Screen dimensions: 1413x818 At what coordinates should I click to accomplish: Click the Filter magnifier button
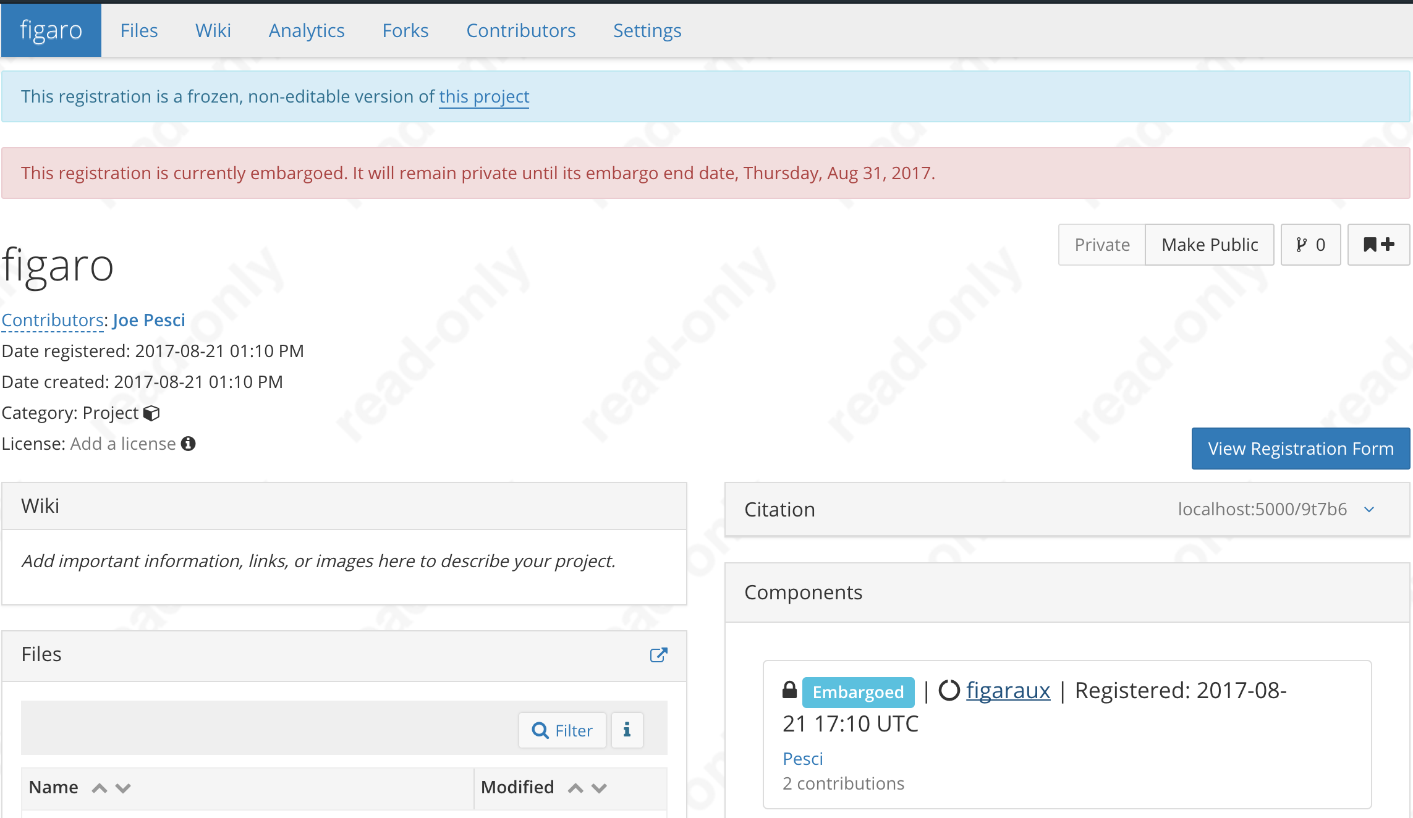562,730
